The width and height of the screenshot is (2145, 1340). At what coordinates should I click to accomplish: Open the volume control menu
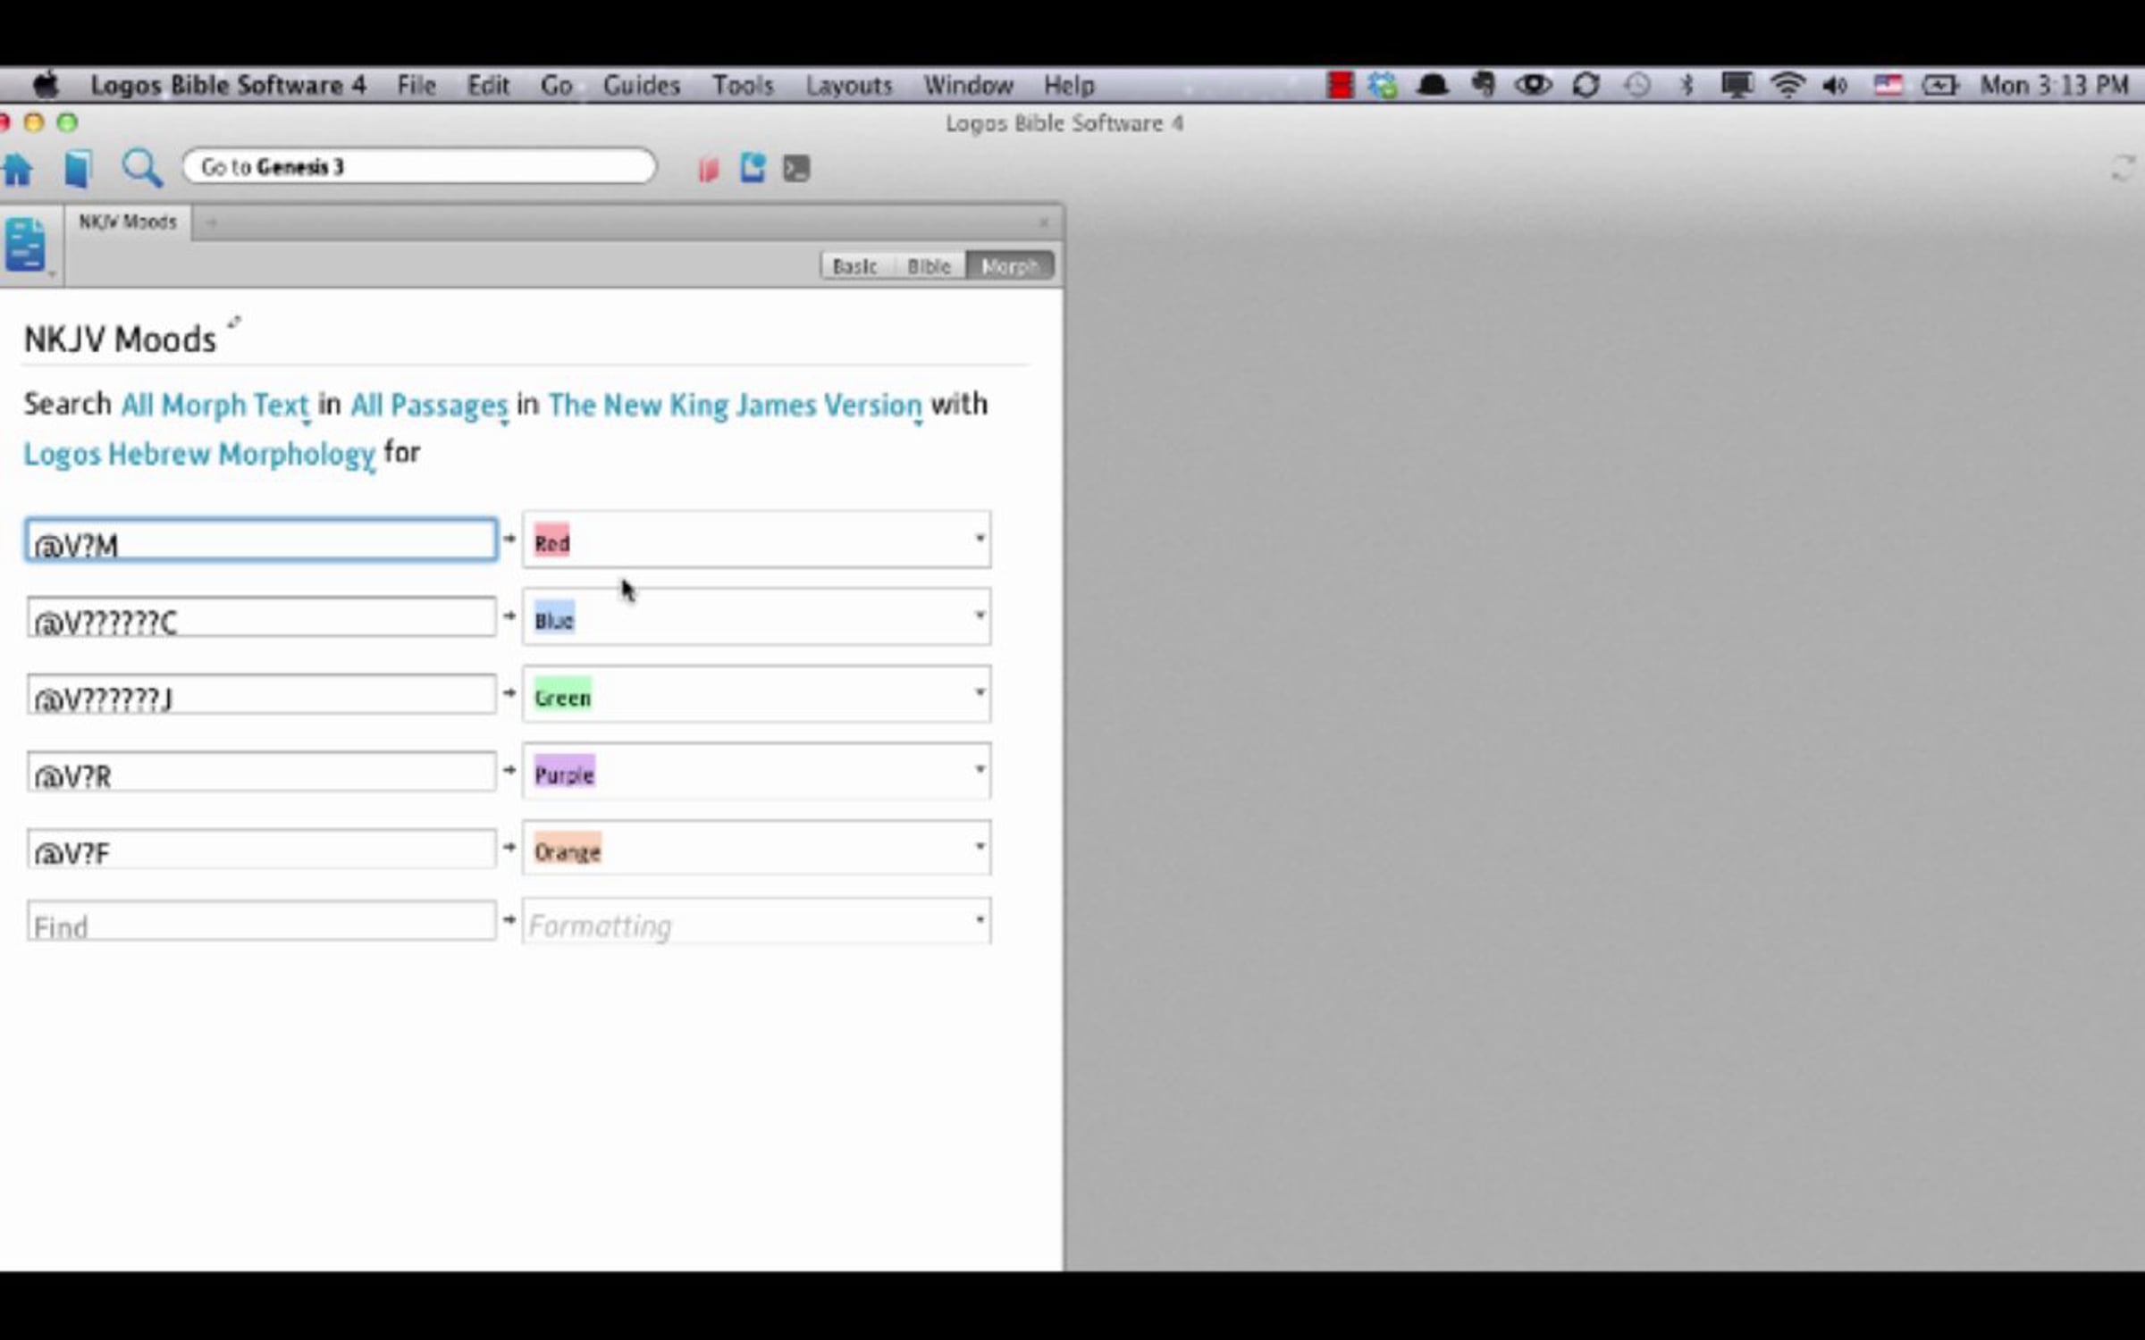click(x=1835, y=86)
